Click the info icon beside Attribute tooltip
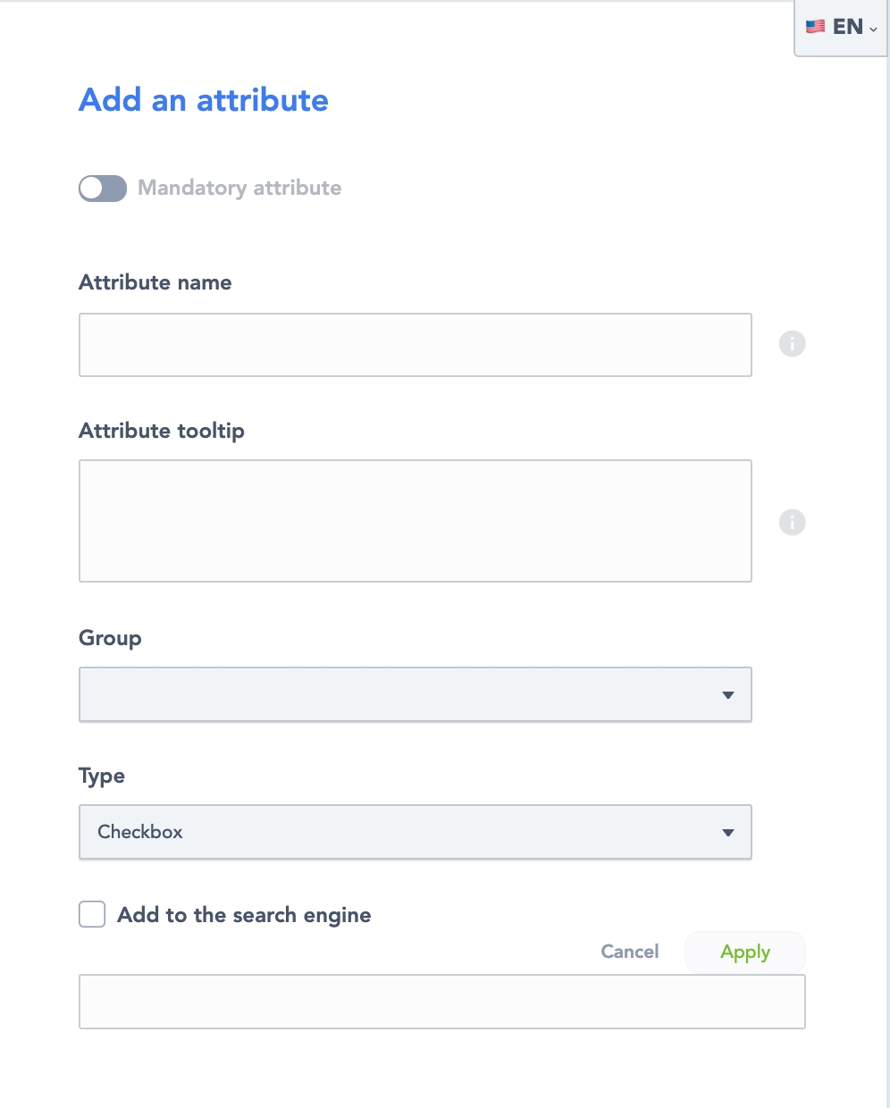Image resolution: width=890 pixels, height=1108 pixels. [792, 522]
